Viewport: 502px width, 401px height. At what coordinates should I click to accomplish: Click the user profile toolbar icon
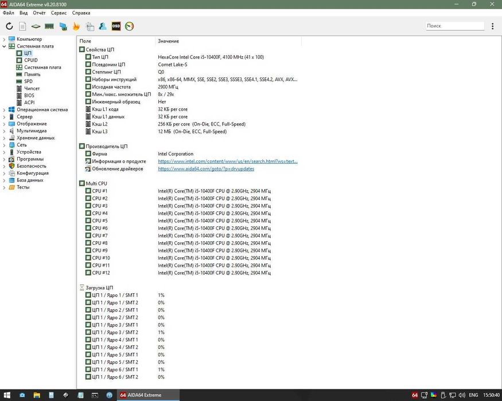click(102, 26)
